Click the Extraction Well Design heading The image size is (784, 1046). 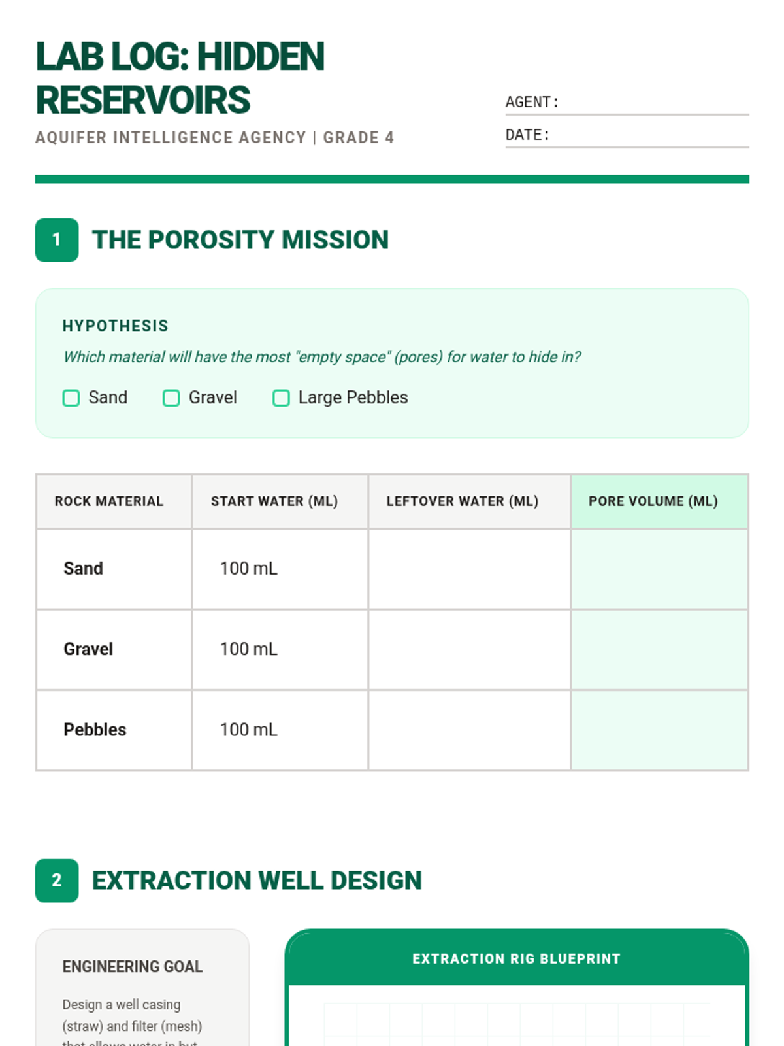[x=257, y=881]
